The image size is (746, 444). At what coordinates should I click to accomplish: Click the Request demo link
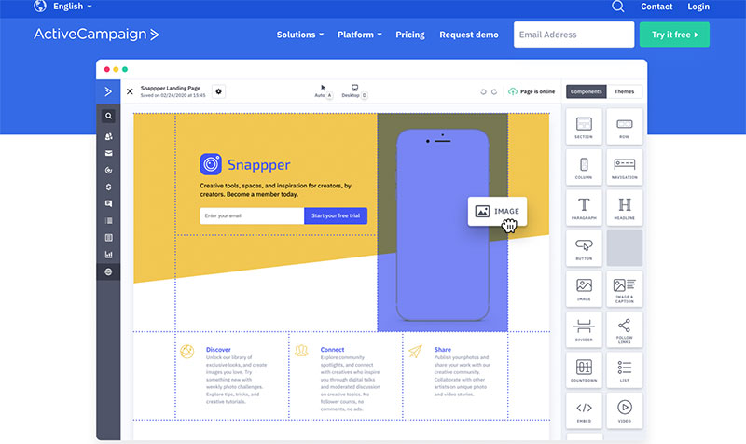tap(469, 35)
